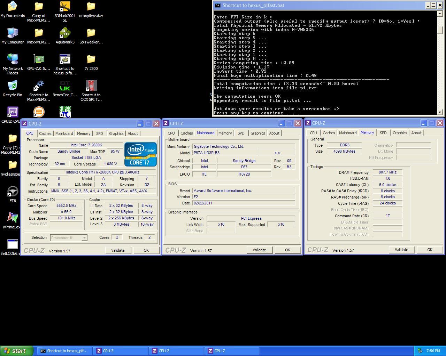The height and width of the screenshot is (356, 446).
Task: Click the Size 4096 MBytes memory field
Action: pos(344,152)
